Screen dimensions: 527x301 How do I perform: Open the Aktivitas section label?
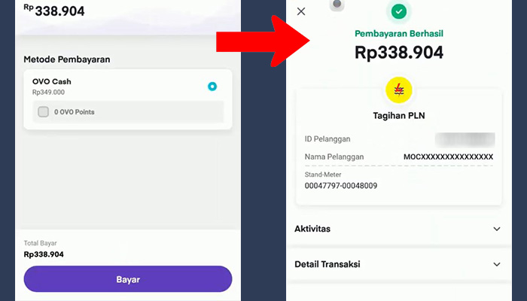point(312,229)
